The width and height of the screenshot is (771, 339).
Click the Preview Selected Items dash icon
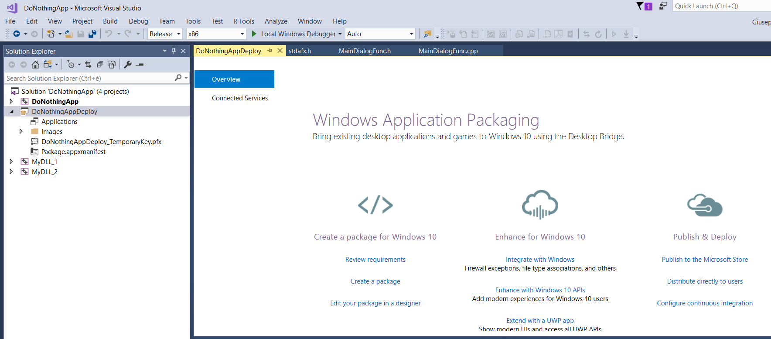pyautogui.click(x=140, y=65)
